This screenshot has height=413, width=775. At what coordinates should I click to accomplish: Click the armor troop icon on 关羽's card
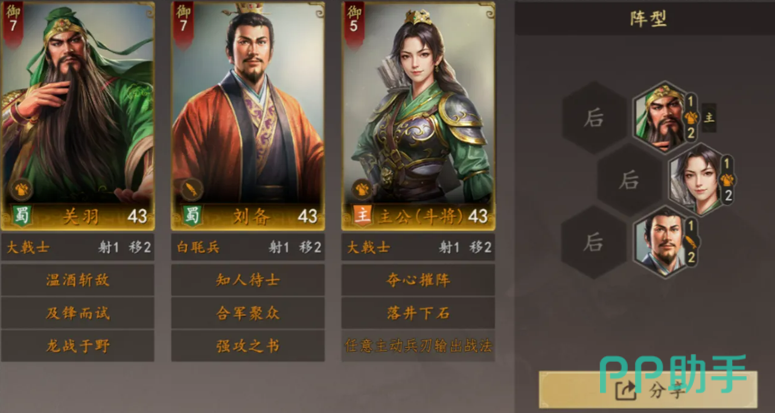(20, 189)
